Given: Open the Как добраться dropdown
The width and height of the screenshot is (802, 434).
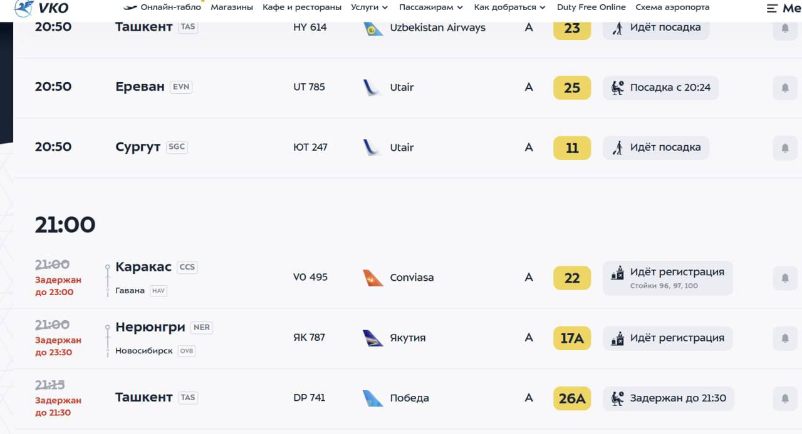Looking at the screenshot, I should click(509, 8).
